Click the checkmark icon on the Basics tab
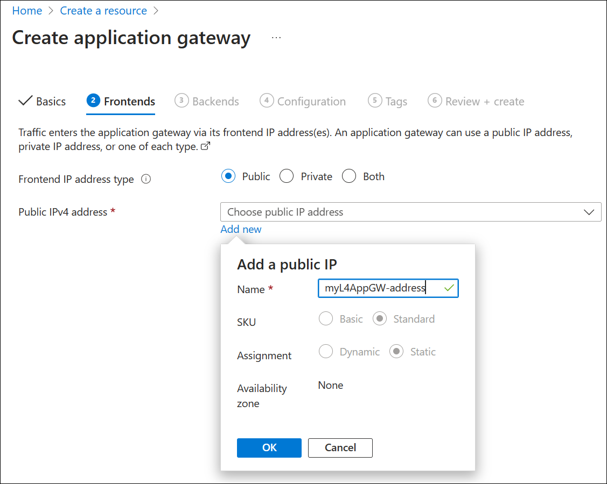 point(25,101)
